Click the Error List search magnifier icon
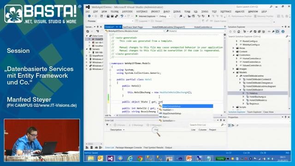Image resolution: width=295 pixels, height=166 pixels. [x=222, y=125]
